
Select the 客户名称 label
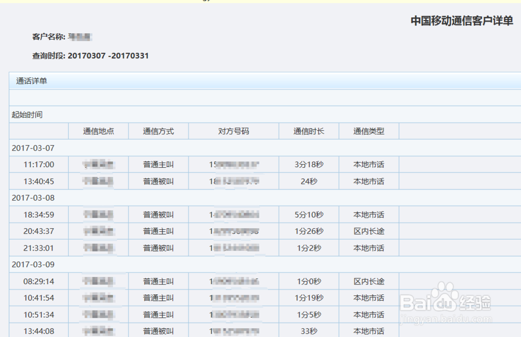pyautogui.click(x=48, y=36)
